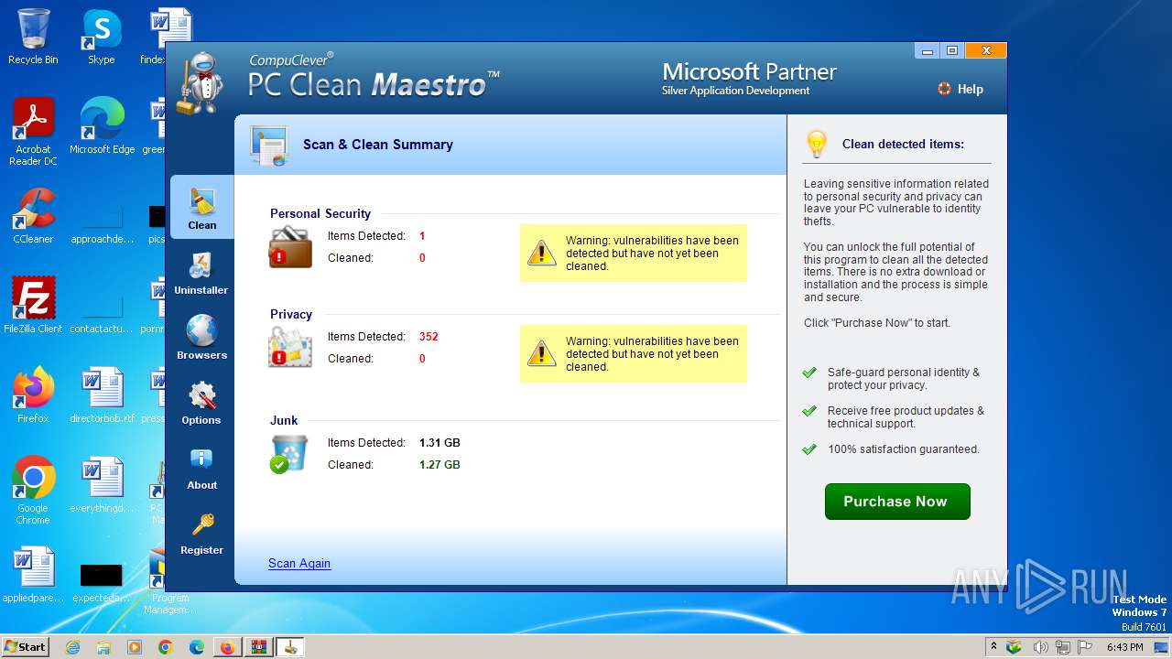Open Microsoft Edge desktop shortcut
Screen dimensions: 1172x659
point(102,126)
